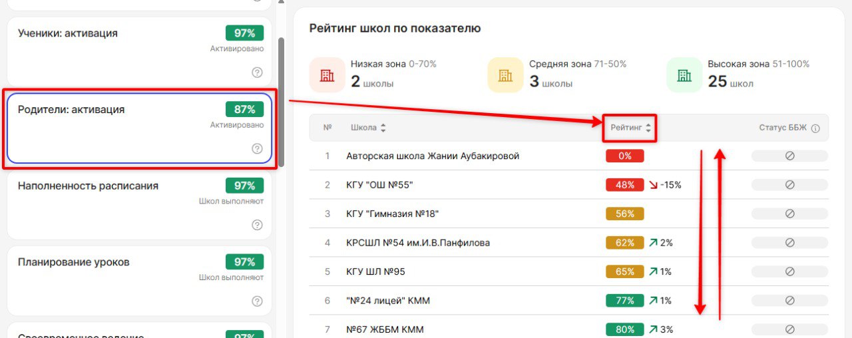This screenshot has height=338, width=852.
Task: Click help icon in Наполненность расписания card
Action: [257, 225]
